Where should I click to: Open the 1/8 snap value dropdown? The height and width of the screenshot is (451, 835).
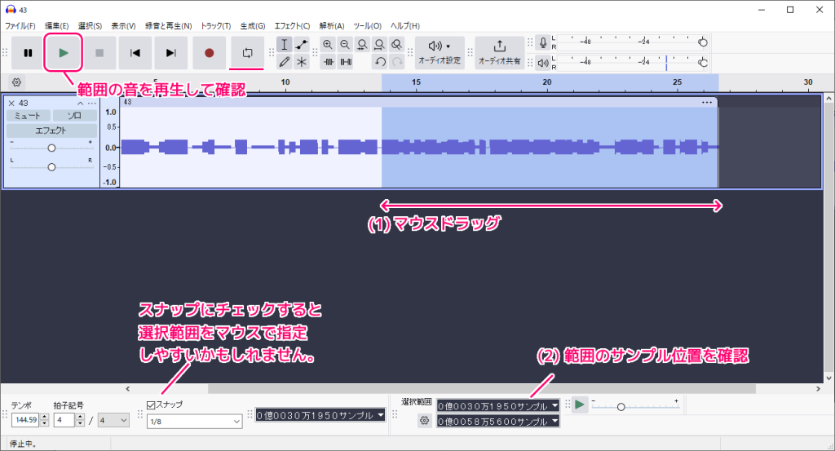tap(194, 421)
